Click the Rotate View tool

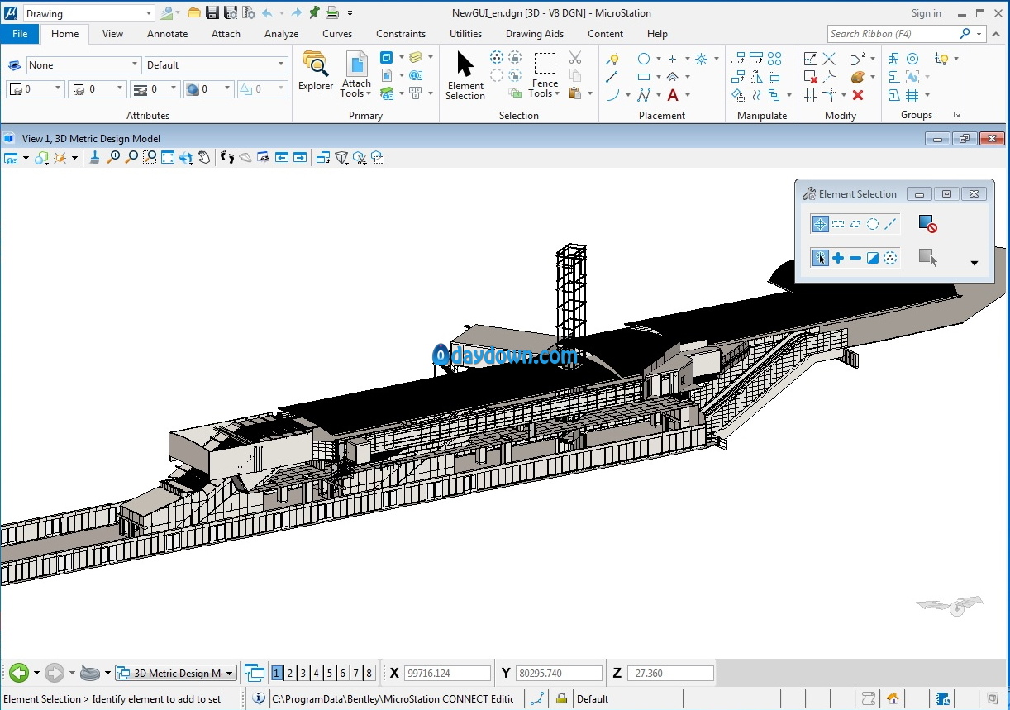186,157
